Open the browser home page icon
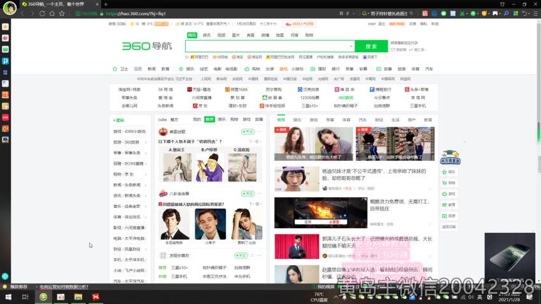This screenshot has width=541, height=304. click(52, 13)
